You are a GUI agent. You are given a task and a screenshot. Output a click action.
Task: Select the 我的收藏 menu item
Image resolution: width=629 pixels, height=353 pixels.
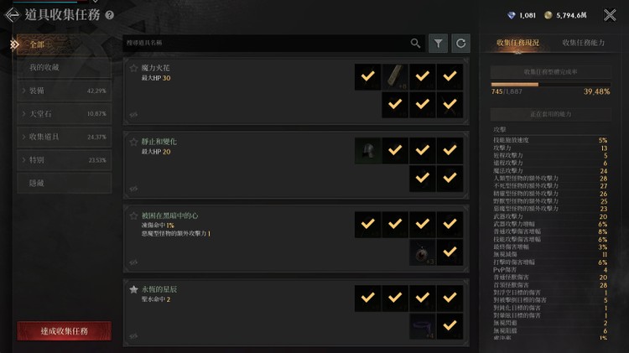point(65,67)
